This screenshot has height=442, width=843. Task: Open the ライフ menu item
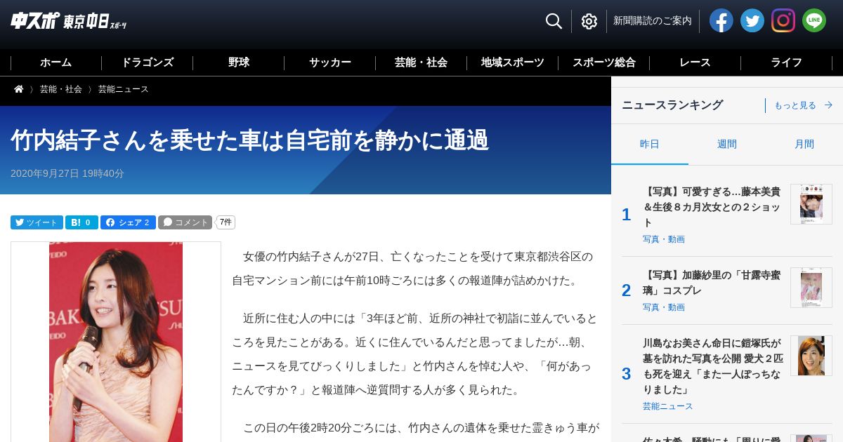(787, 62)
